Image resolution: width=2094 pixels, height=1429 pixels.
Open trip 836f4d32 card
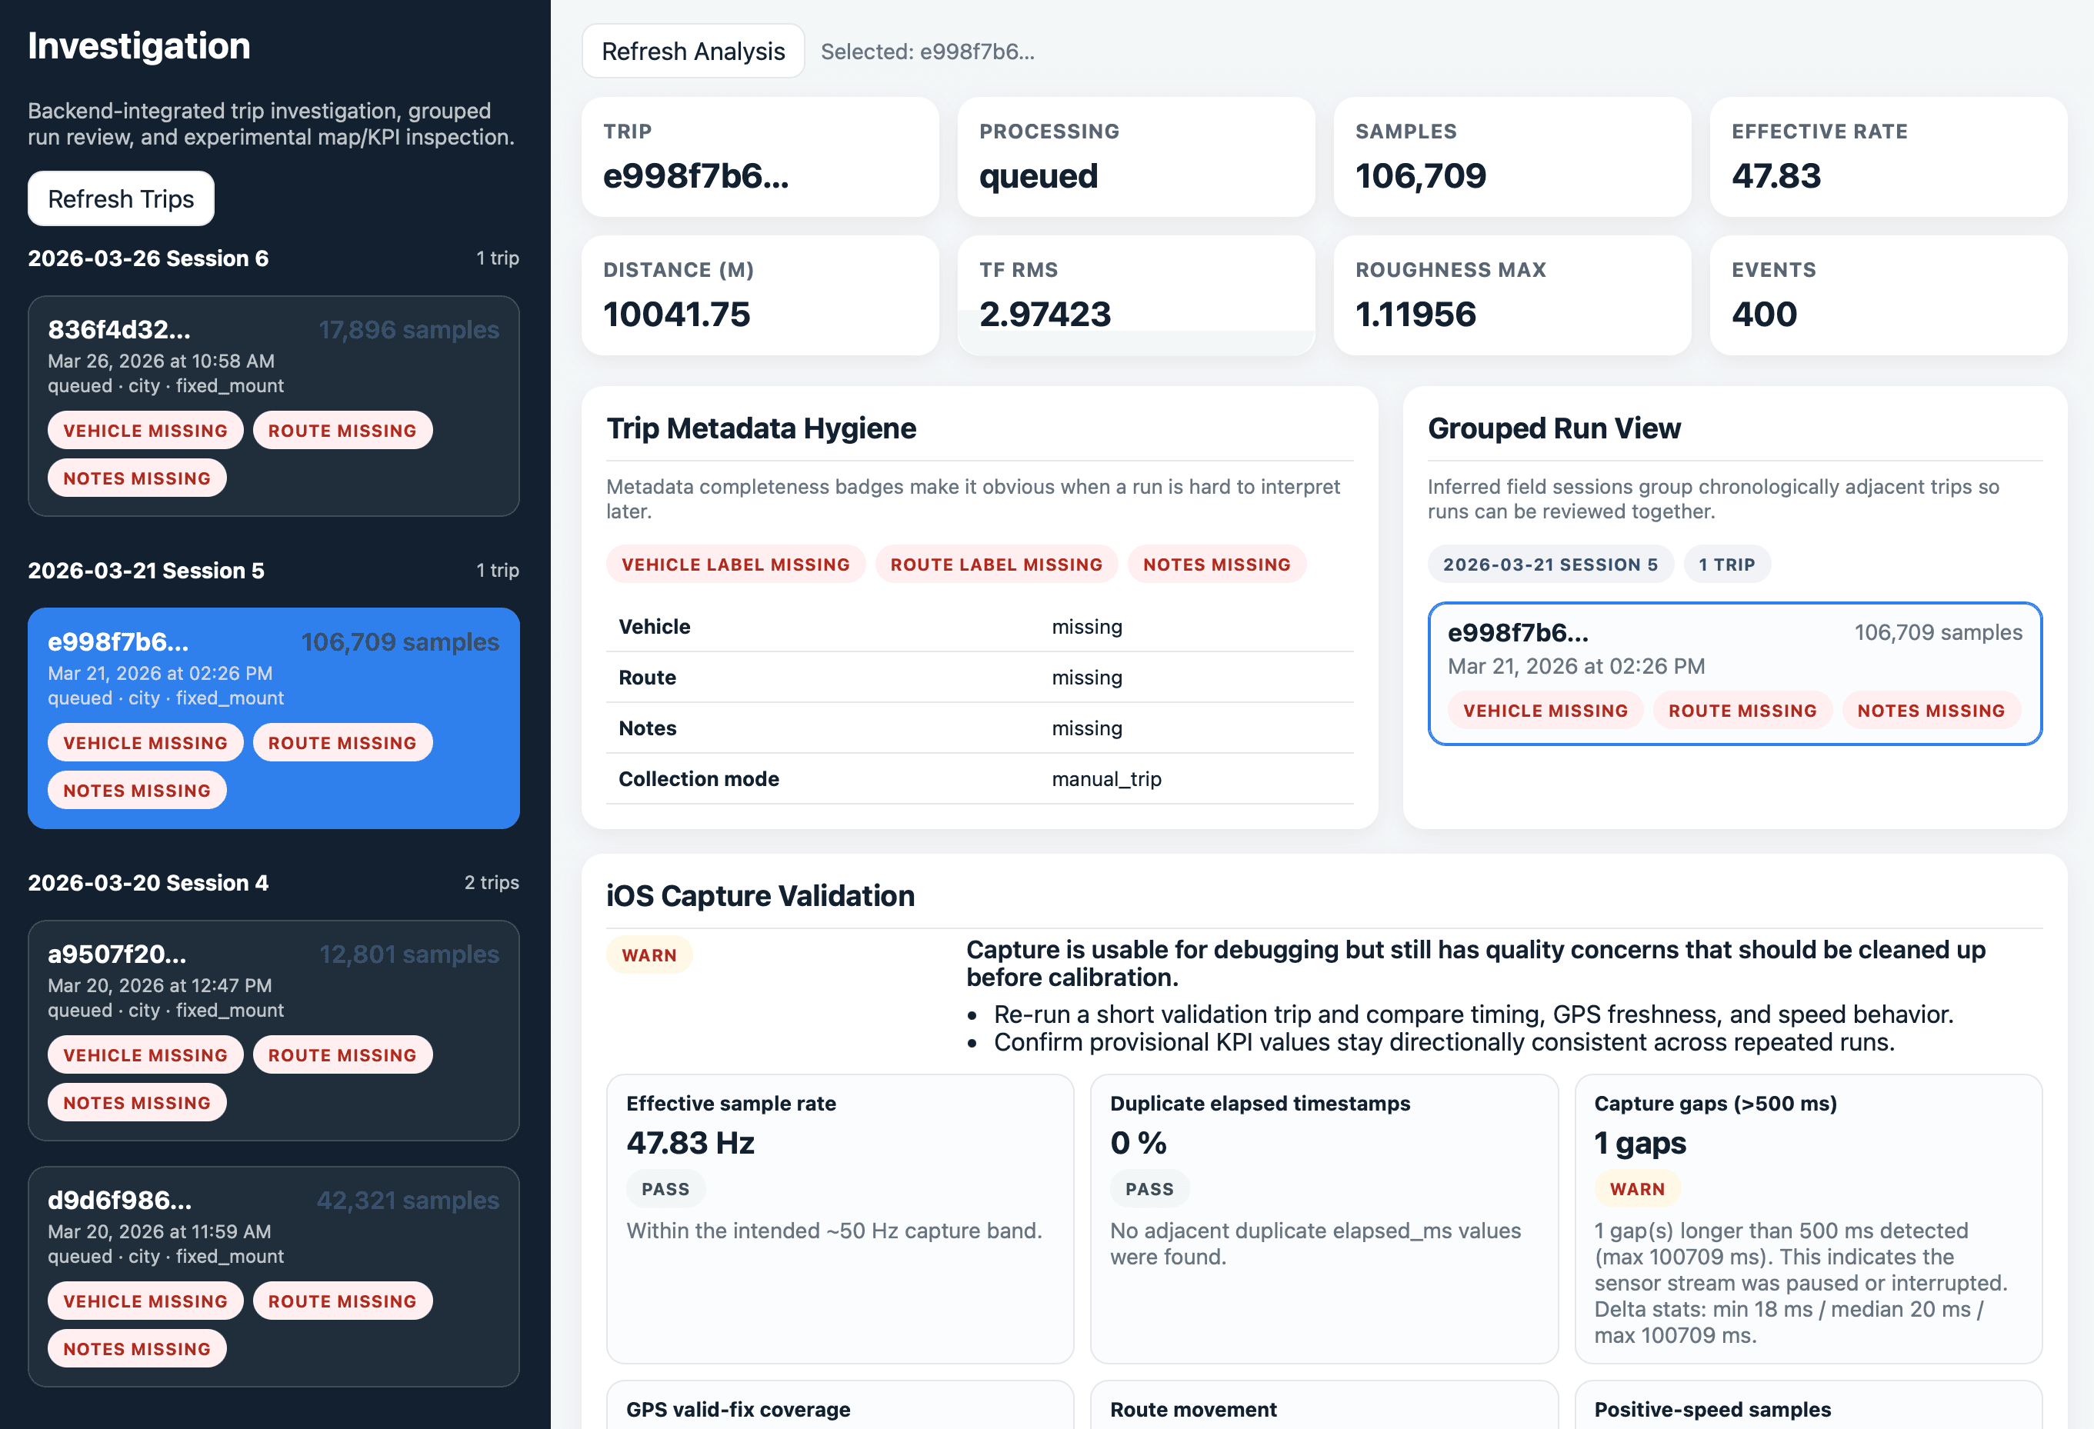(x=273, y=405)
